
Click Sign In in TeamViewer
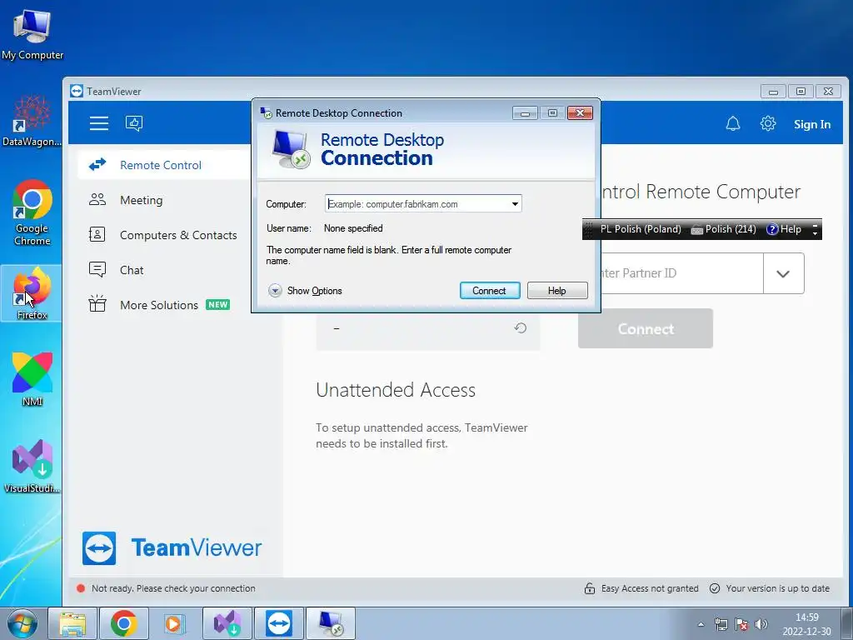pos(811,124)
